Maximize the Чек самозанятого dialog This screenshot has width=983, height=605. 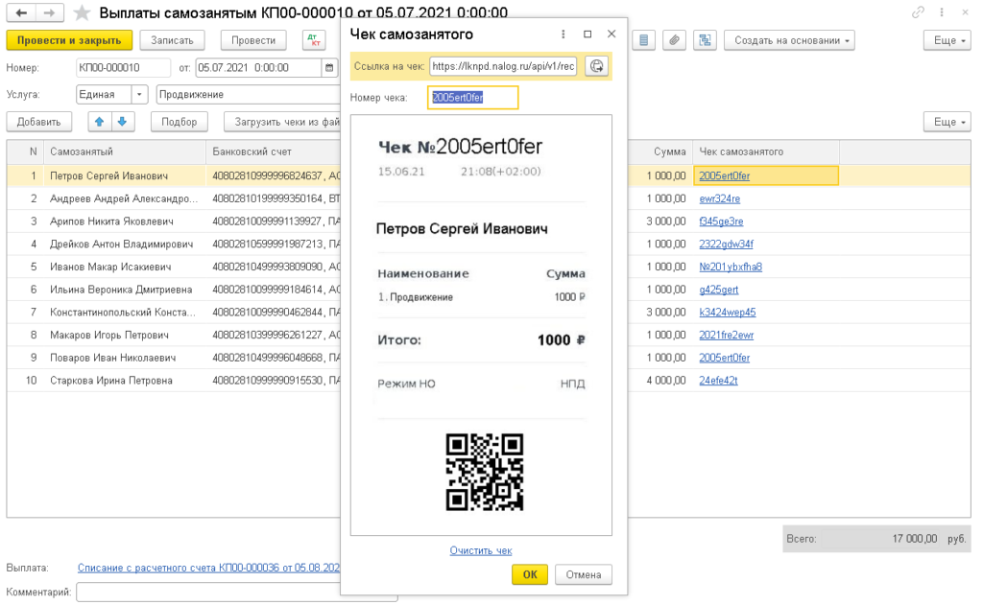587,35
